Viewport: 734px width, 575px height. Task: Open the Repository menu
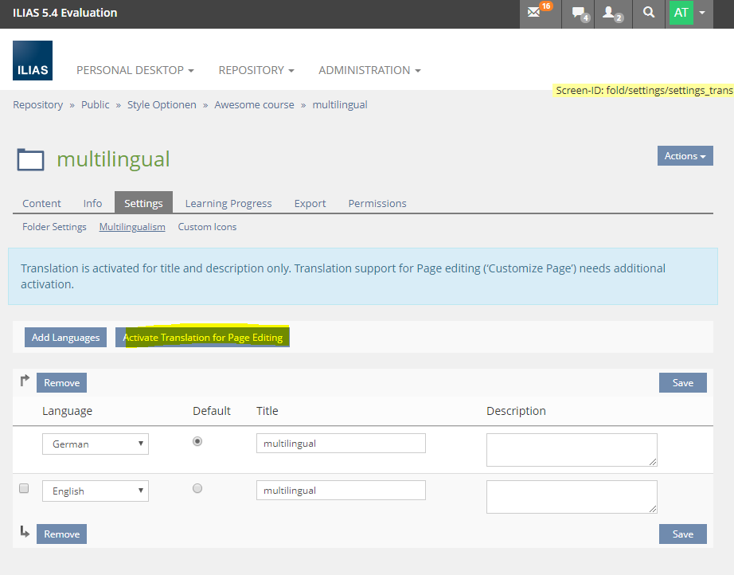[256, 70]
